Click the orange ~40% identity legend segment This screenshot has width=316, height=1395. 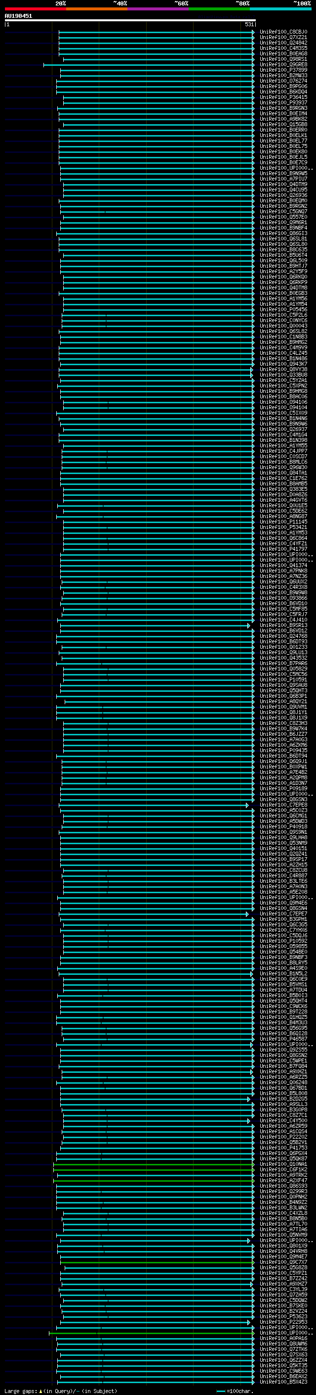[x=97, y=9]
